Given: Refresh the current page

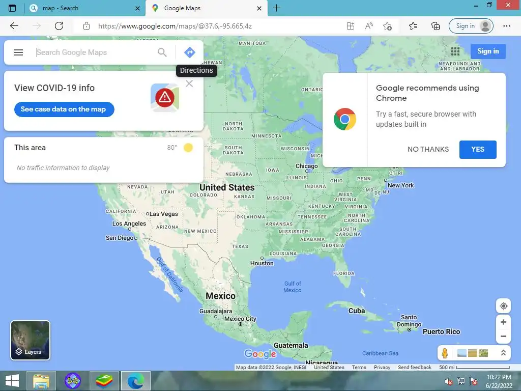Looking at the screenshot, I should pos(59,26).
